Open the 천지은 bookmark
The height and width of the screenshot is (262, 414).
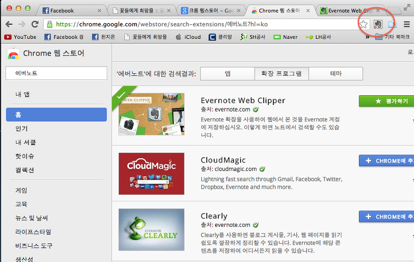coord(104,37)
